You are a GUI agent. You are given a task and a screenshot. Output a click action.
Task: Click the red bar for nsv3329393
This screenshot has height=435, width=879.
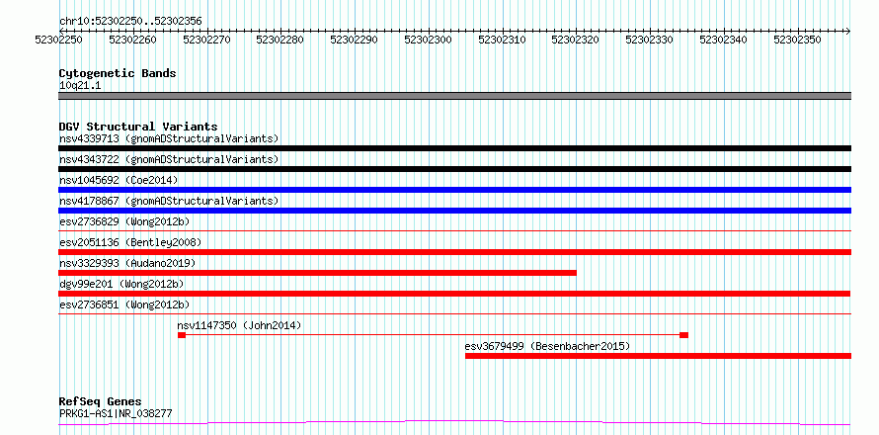click(317, 273)
